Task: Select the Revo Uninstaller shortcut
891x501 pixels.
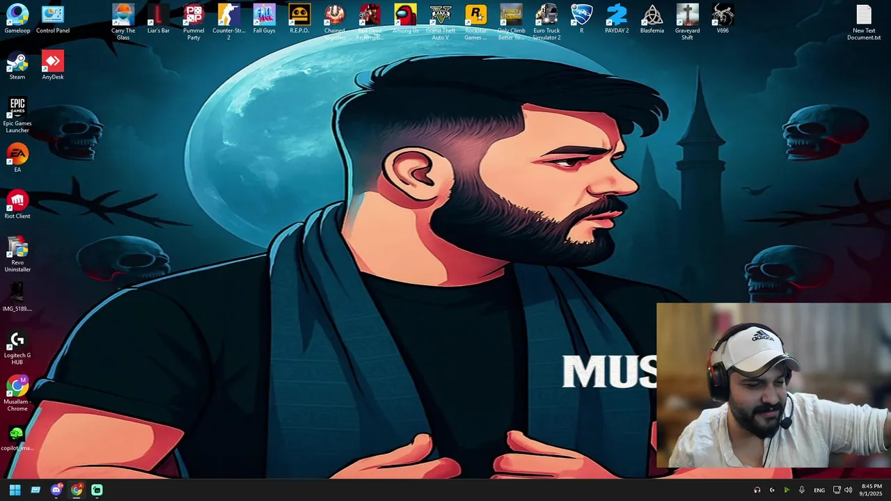Action: click(x=17, y=254)
